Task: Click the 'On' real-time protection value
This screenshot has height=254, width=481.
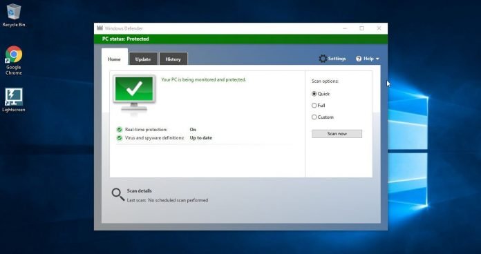Action: tap(193, 130)
